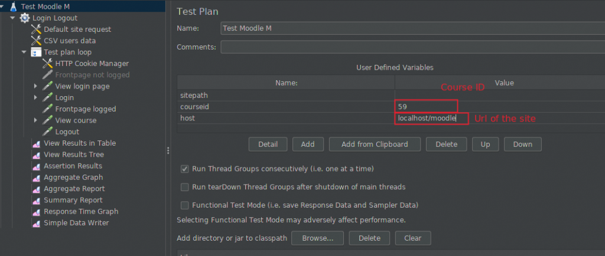This screenshot has height=256, width=605.
Task: Move variable Up with Up button
Action: tap(485, 145)
